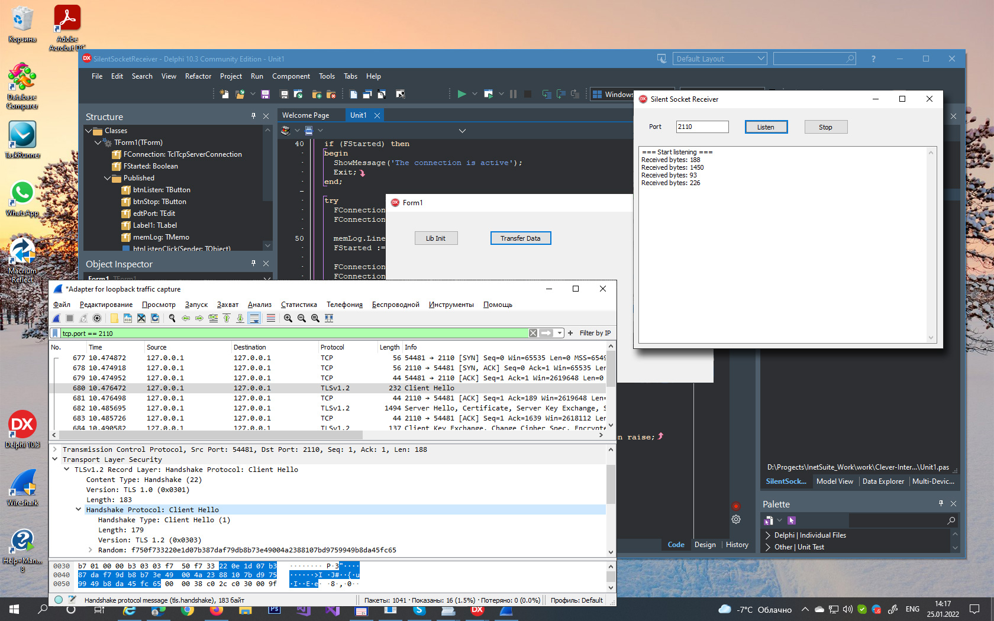Zoom out on Wireshark packet text
Image resolution: width=994 pixels, height=621 pixels.
click(x=302, y=318)
